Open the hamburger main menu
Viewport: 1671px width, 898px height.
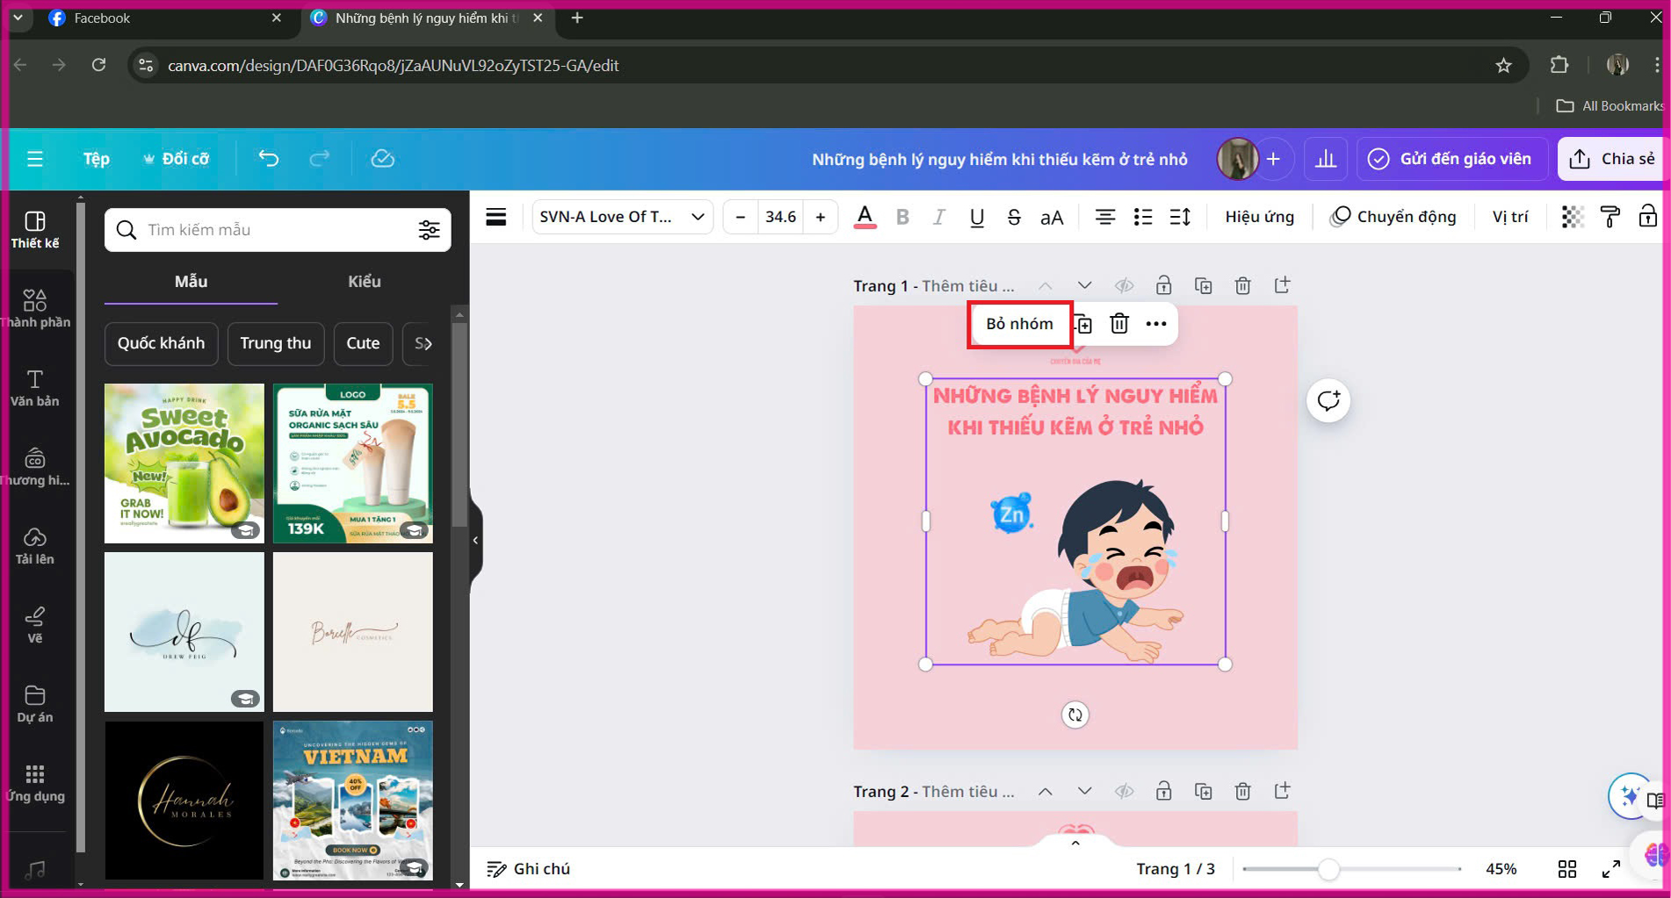coord(35,159)
